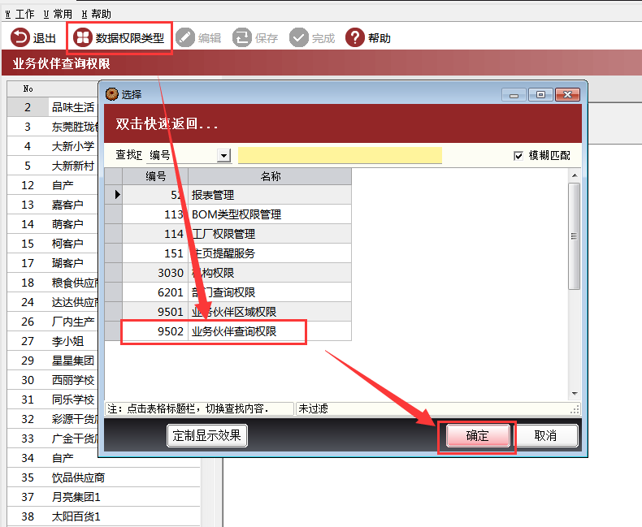642x527 pixels.
Task: Open the 常用 menu
Action: 59,14
